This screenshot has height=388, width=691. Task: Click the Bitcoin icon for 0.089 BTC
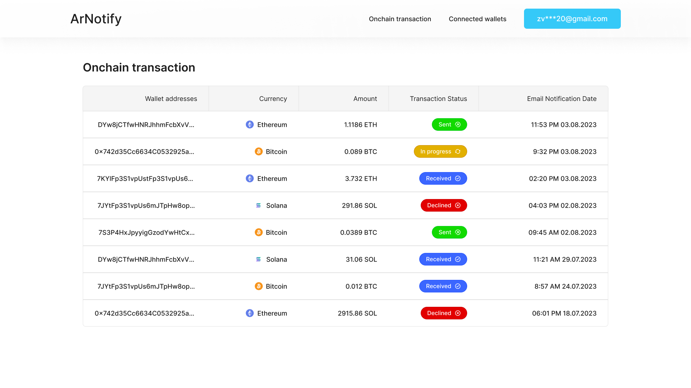258,152
